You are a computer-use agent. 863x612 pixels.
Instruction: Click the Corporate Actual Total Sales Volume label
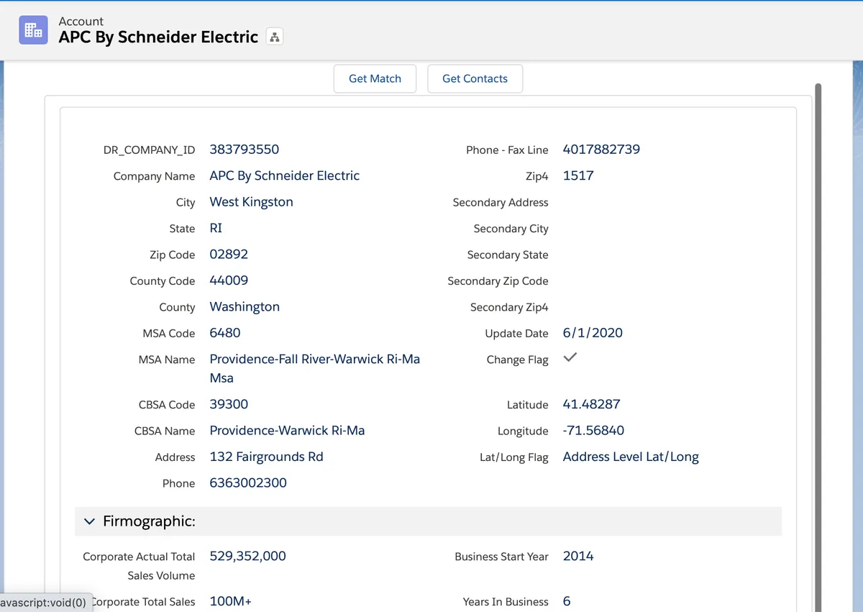coord(139,566)
